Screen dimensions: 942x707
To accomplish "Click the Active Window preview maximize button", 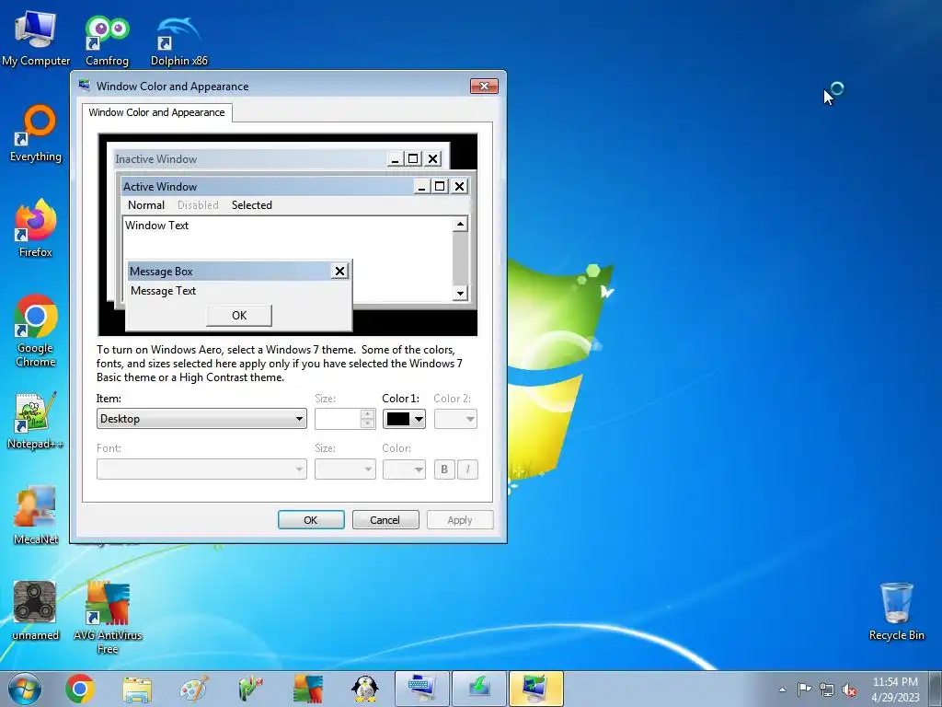I will [x=440, y=186].
